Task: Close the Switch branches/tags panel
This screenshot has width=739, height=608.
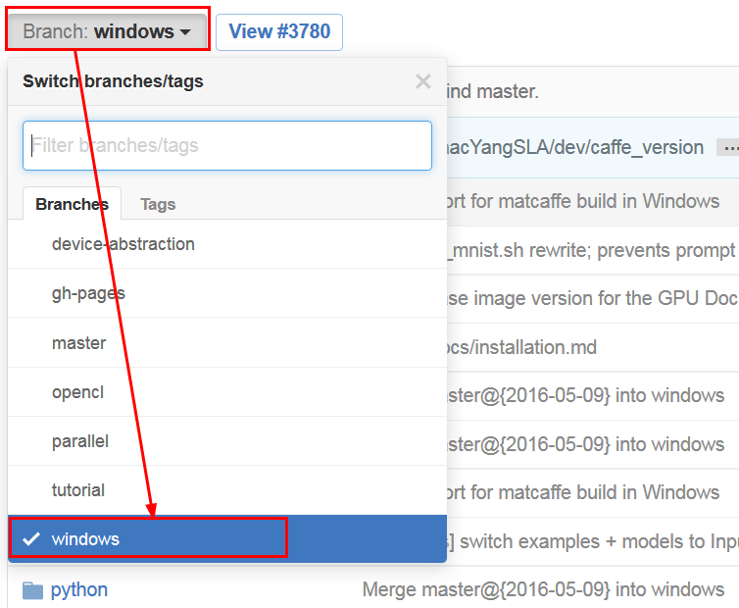Action: (422, 81)
